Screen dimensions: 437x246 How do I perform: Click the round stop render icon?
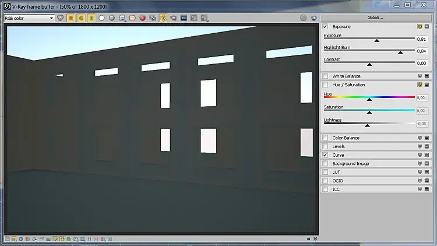coord(303,18)
